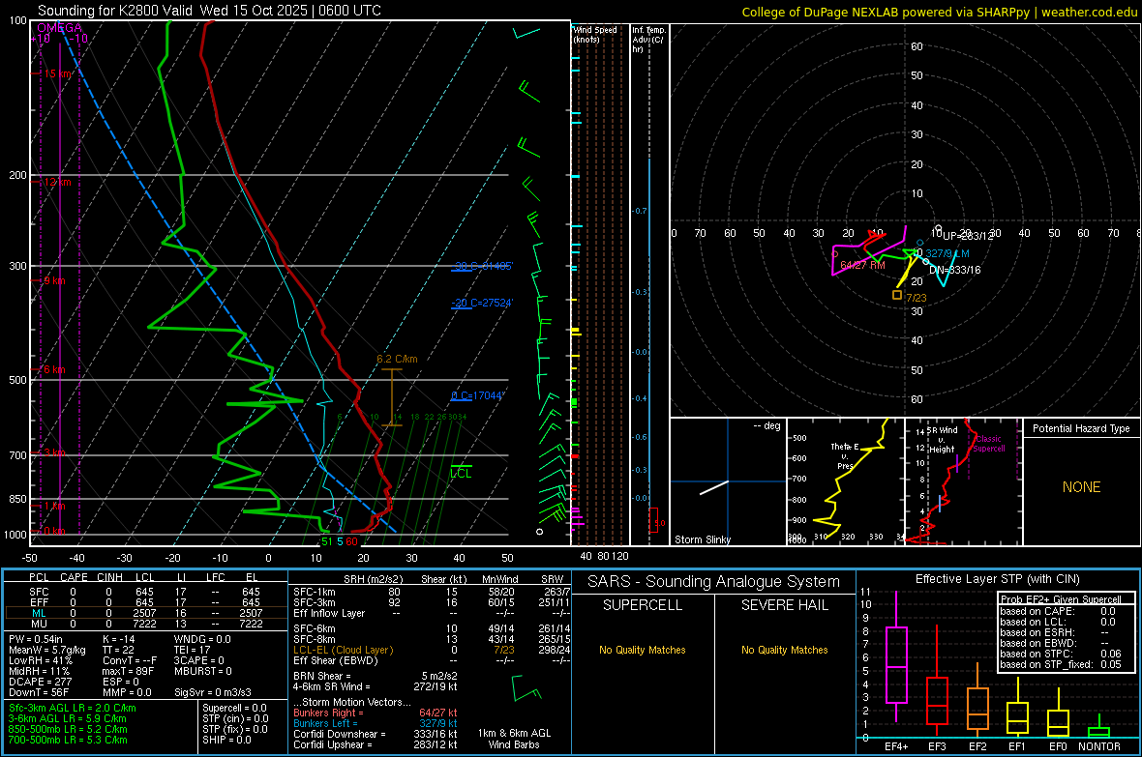
Task: Click the 327/9 LM hodograph label
Action: pyautogui.click(x=947, y=253)
